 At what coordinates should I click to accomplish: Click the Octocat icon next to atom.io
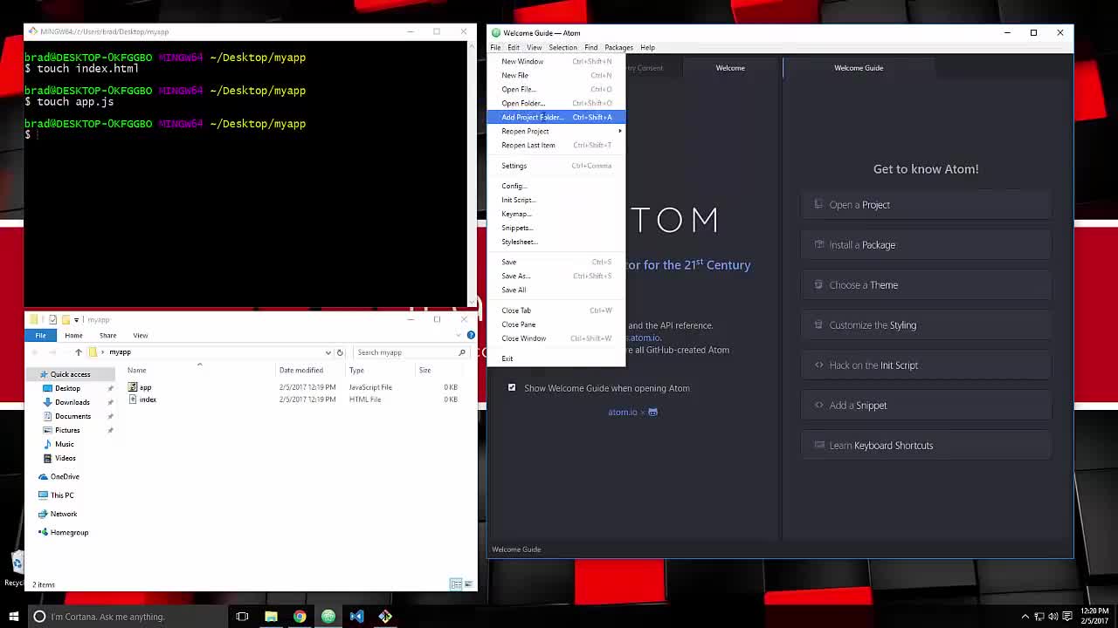tap(652, 412)
